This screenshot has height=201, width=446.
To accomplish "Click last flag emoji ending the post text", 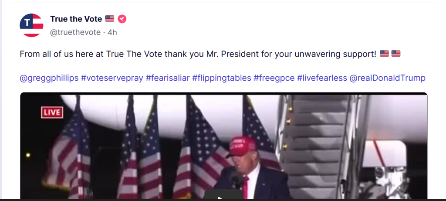I will tap(396, 54).
